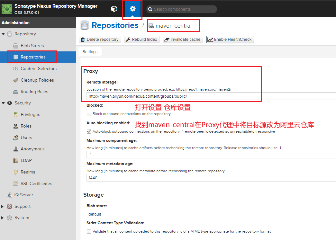The image size is (336, 240).
Task: Open Blob Stores in sidebar
Action: point(38,46)
